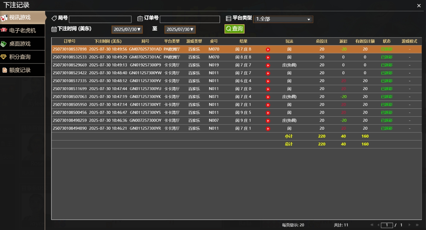The height and width of the screenshot is (230, 426).
Task: Click the calendar icon beside 下注时间
Action: pos(54,29)
